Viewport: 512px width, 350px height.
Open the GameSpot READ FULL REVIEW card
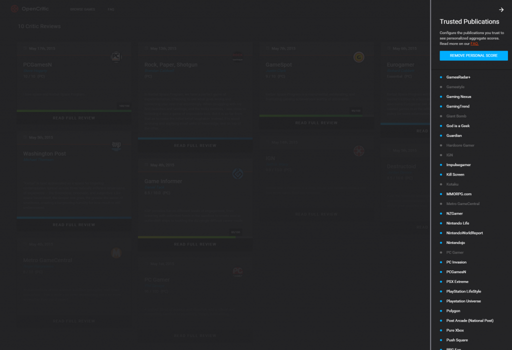pyautogui.click(x=316, y=122)
